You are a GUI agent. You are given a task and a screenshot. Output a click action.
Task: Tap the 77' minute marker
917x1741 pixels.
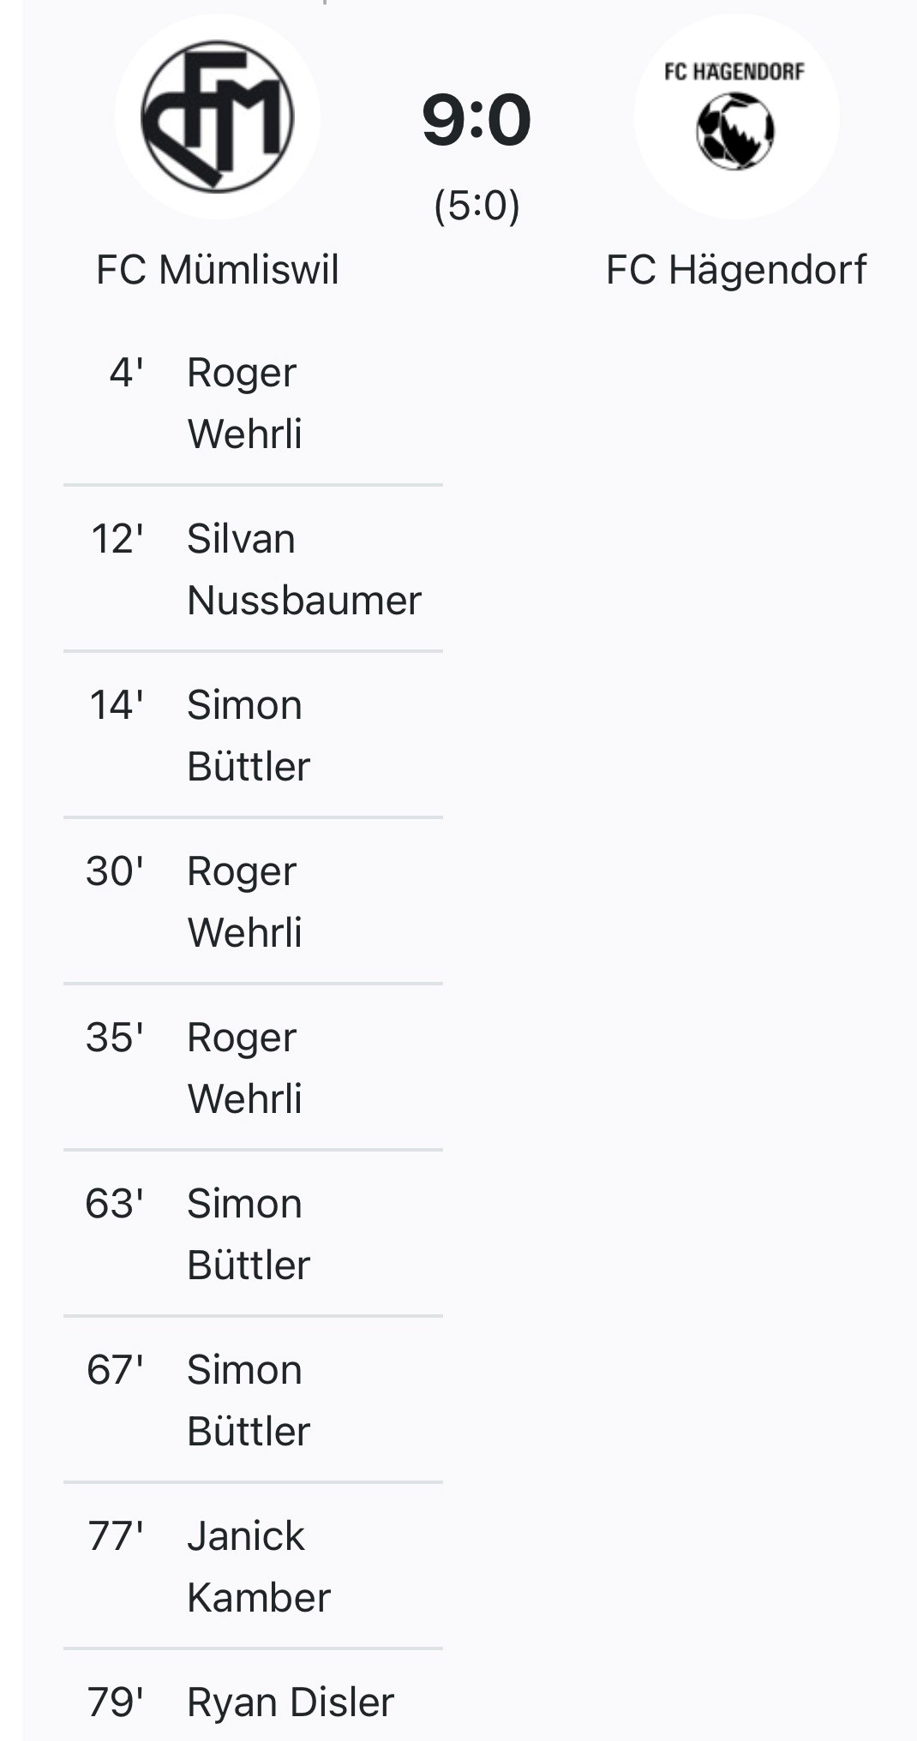pos(115,1536)
